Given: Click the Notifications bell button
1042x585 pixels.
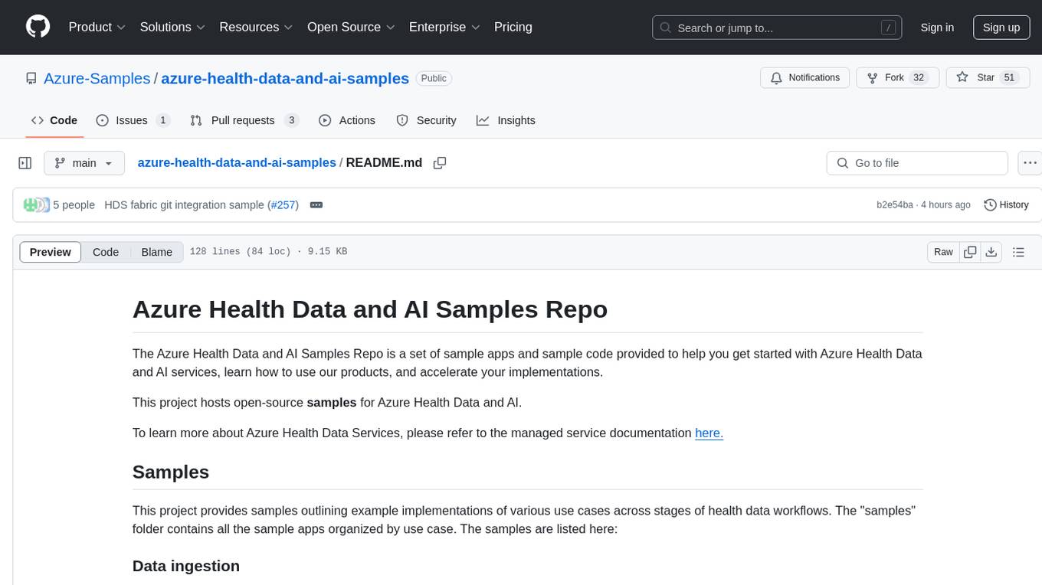Looking at the screenshot, I should tap(805, 78).
